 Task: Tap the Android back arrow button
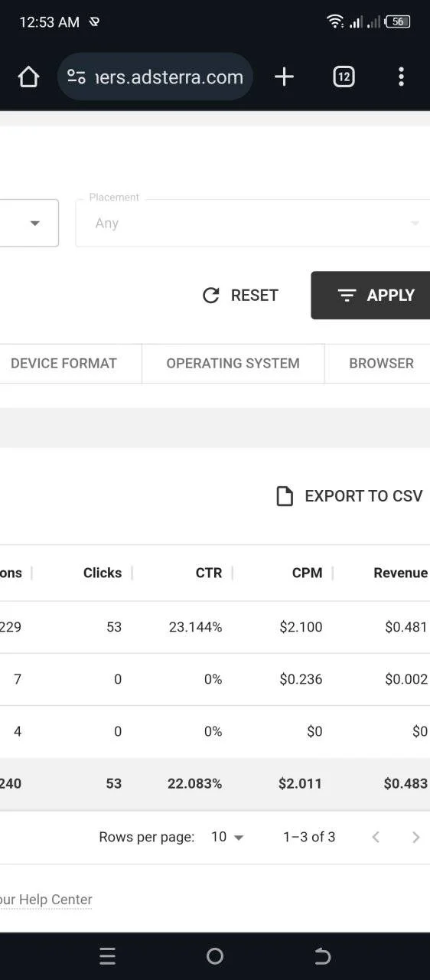tap(322, 956)
